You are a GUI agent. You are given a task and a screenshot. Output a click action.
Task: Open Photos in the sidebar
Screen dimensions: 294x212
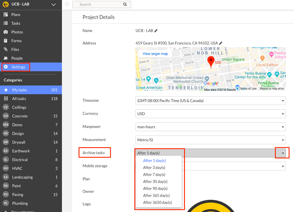click(31, 32)
